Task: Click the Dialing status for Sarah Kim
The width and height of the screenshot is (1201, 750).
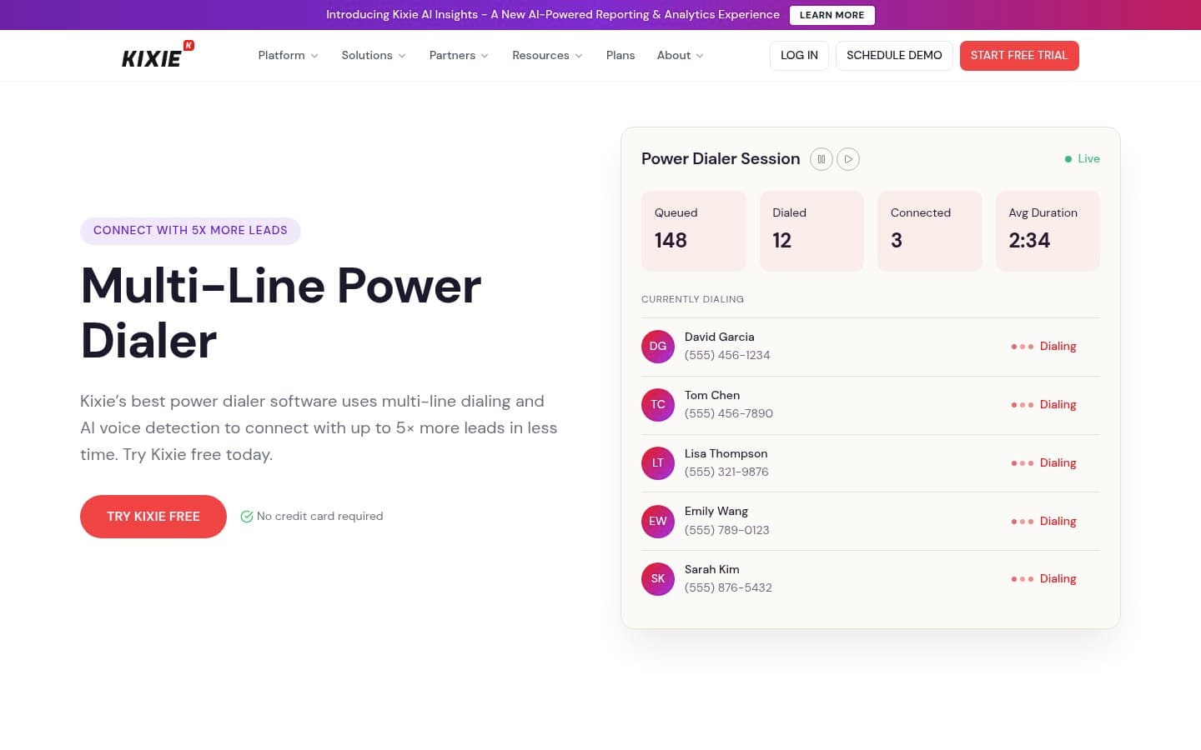Action: coord(1058,579)
